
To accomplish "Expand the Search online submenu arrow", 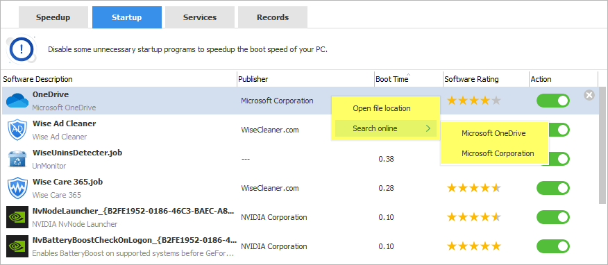I will (x=428, y=128).
